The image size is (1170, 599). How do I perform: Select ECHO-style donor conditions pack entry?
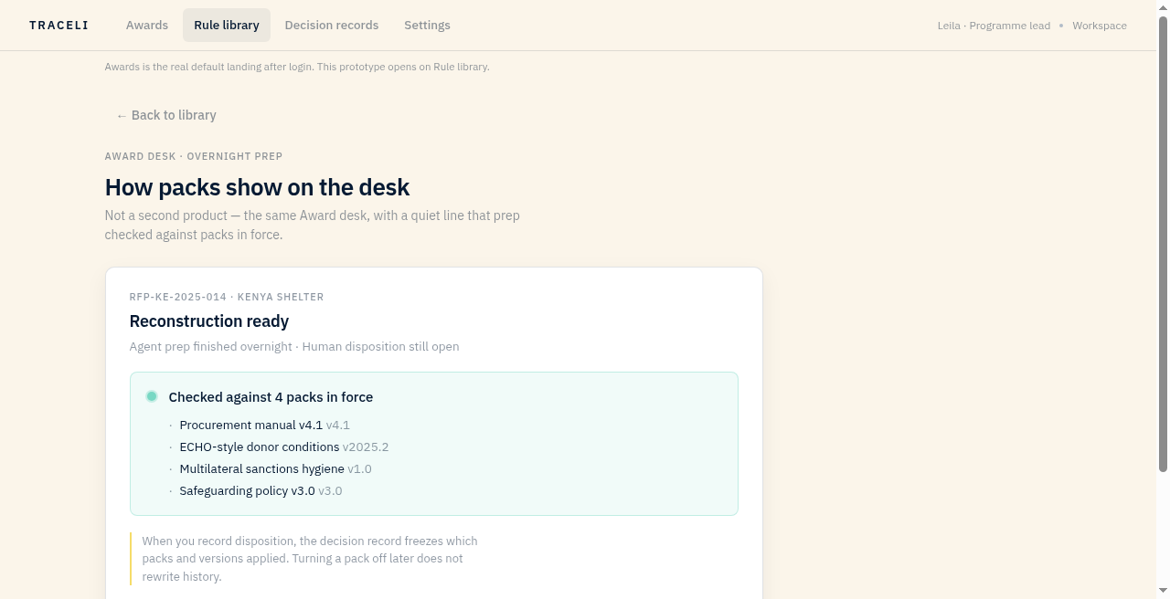point(284,447)
